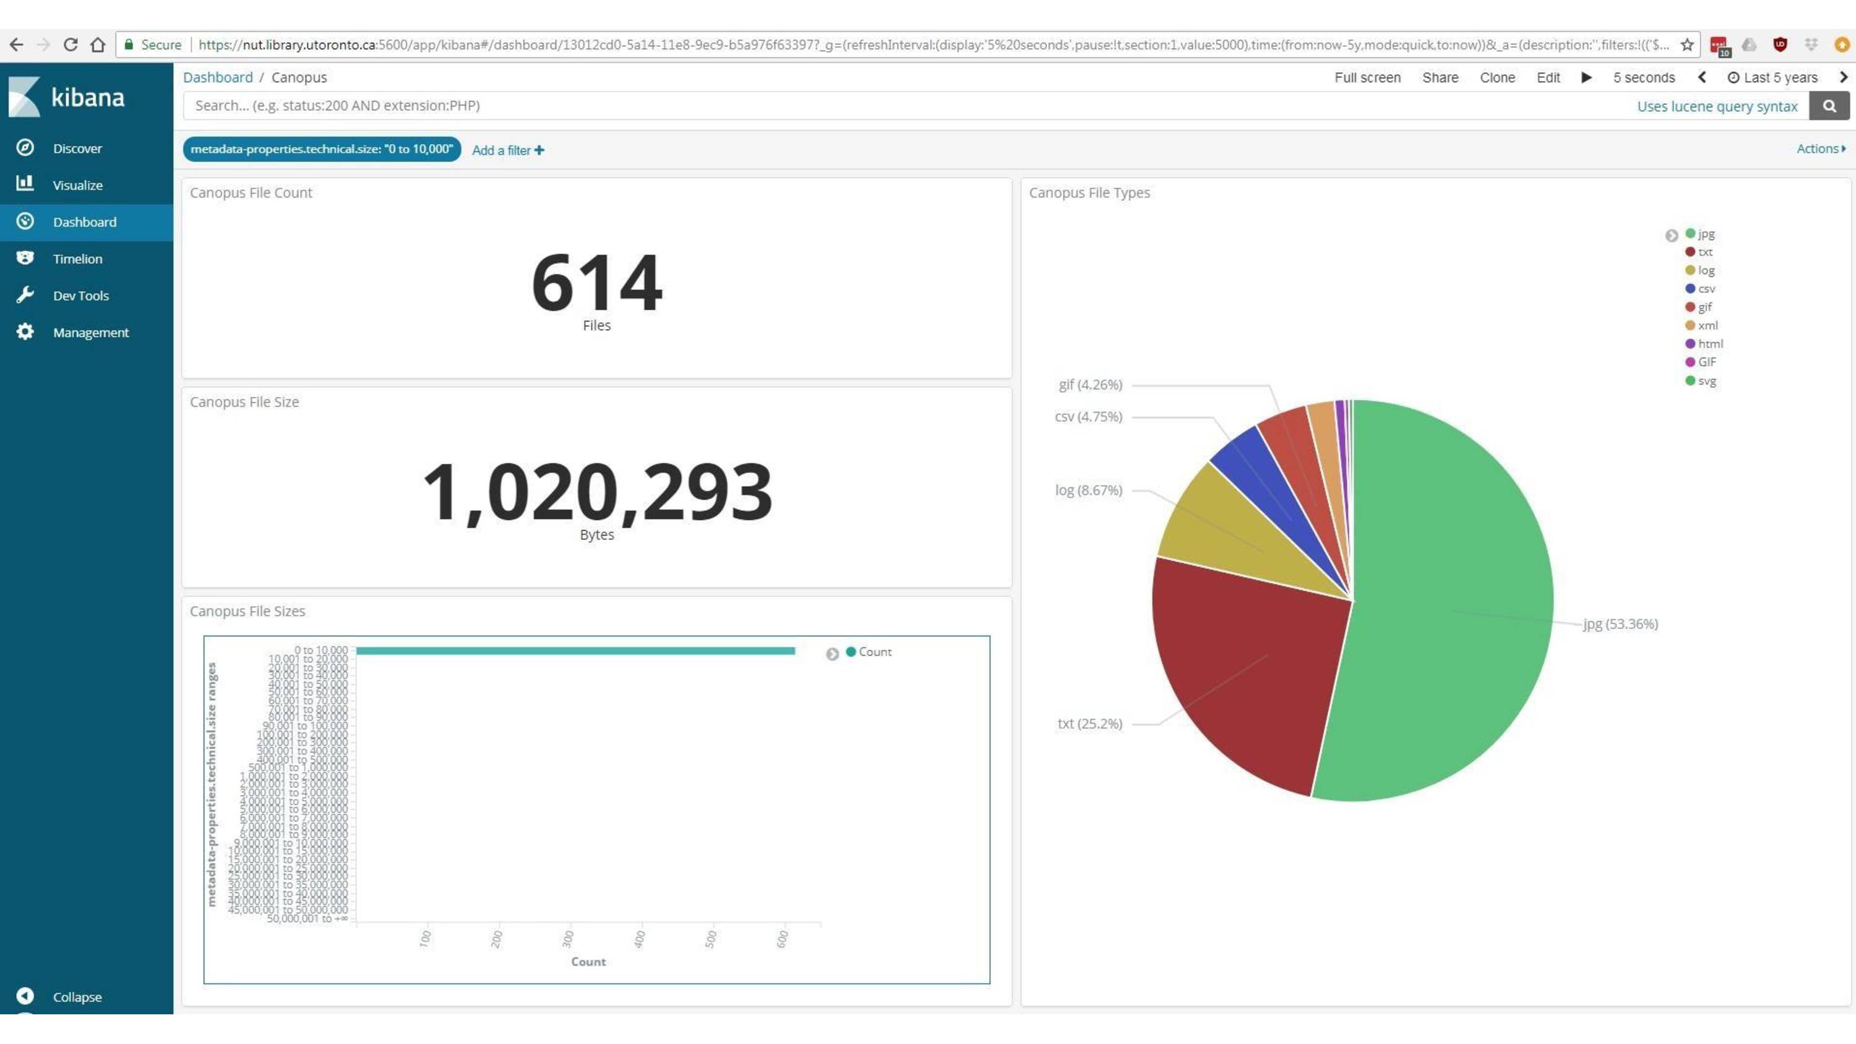The width and height of the screenshot is (1856, 1044).
Task: Click the svg legend color dot
Action: [x=1690, y=380]
